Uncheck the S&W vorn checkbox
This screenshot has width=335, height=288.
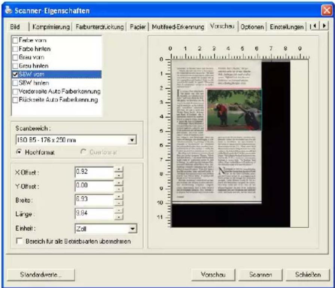pyautogui.click(x=15, y=74)
